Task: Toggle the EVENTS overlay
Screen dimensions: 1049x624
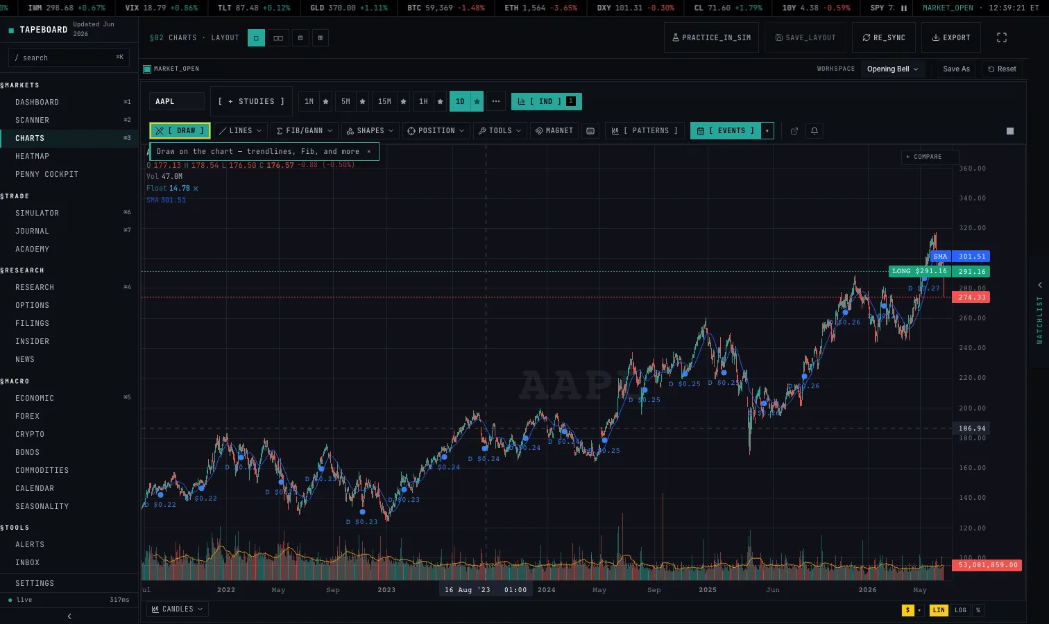Action: 726,130
